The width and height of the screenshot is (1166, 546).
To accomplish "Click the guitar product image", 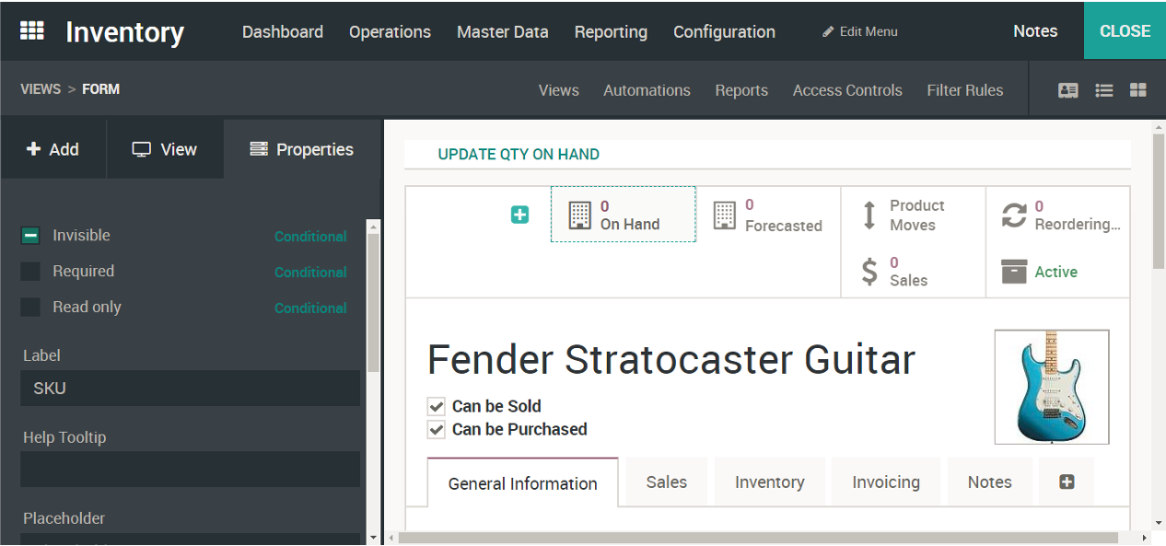I will [1052, 387].
